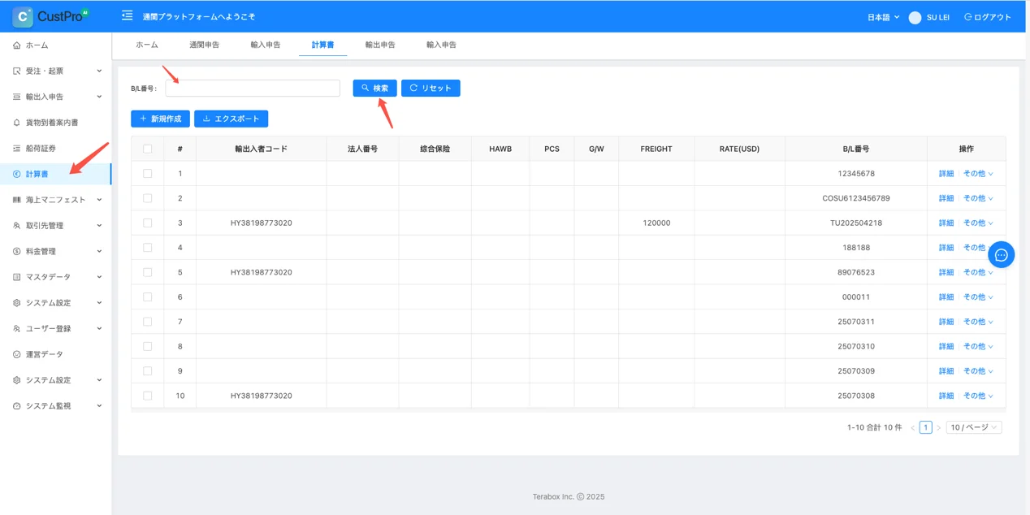The width and height of the screenshot is (1030, 515).
Task: Tick checkbox for row 4 (188188)
Action: [x=147, y=248]
